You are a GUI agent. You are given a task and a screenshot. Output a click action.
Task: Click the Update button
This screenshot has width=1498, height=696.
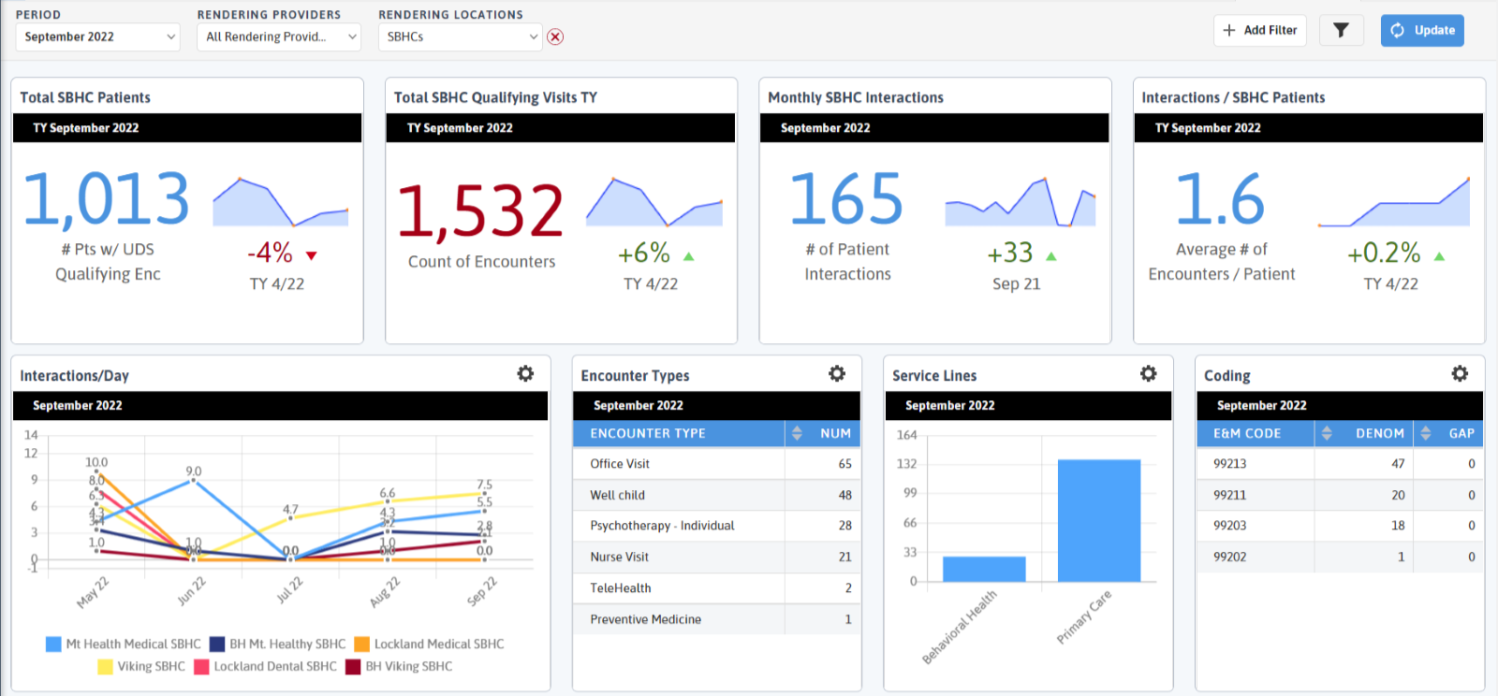pyautogui.click(x=1422, y=30)
